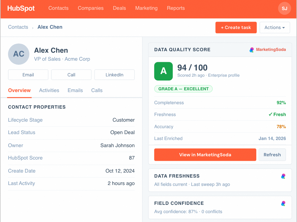This screenshot has height=222, width=297.
Task: Click the Completeness value 92%
Action: tap(281, 103)
